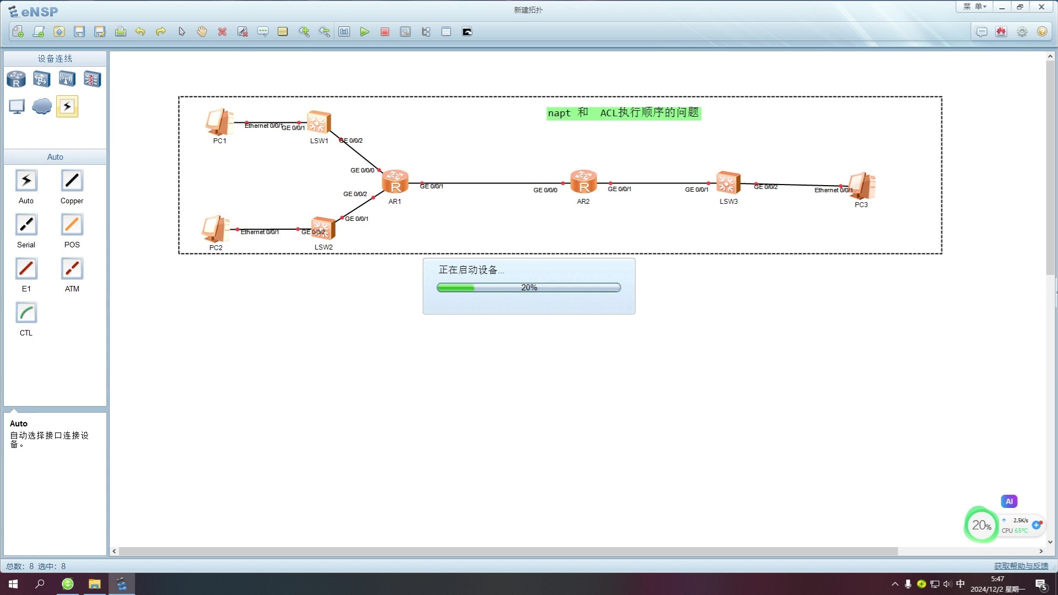Viewport: 1058px width, 595px height.
Task: Select the Router device category
Action: pos(16,79)
